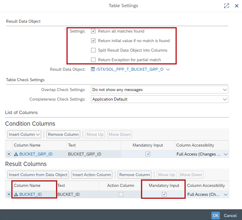Select the BUCKET_ID row radio button
The height and width of the screenshot is (220, 242).
point(9,195)
